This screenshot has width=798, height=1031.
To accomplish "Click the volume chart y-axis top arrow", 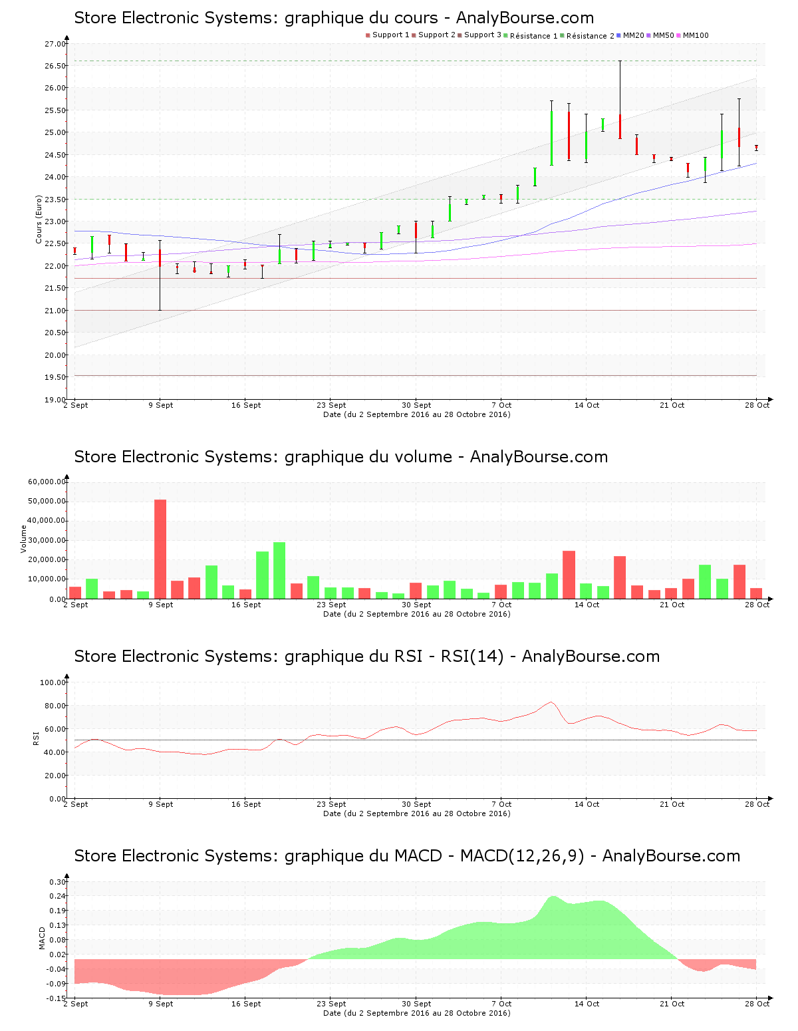I will pyautogui.click(x=67, y=476).
